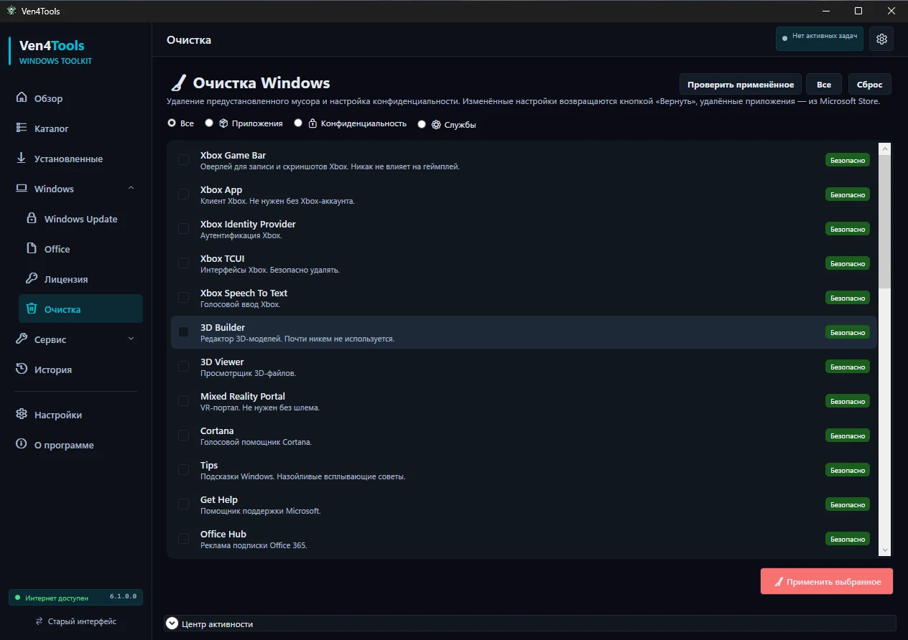Screen dimensions: 908x640
Task: Check the 3D Viewer checkbox
Action: pyautogui.click(x=184, y=366)
